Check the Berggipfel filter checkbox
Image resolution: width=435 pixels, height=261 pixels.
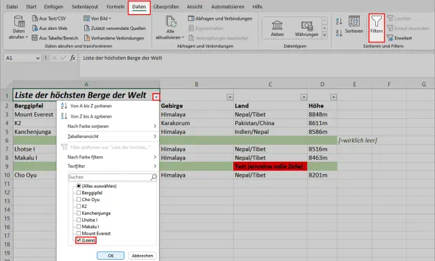(x=79, y=193)
